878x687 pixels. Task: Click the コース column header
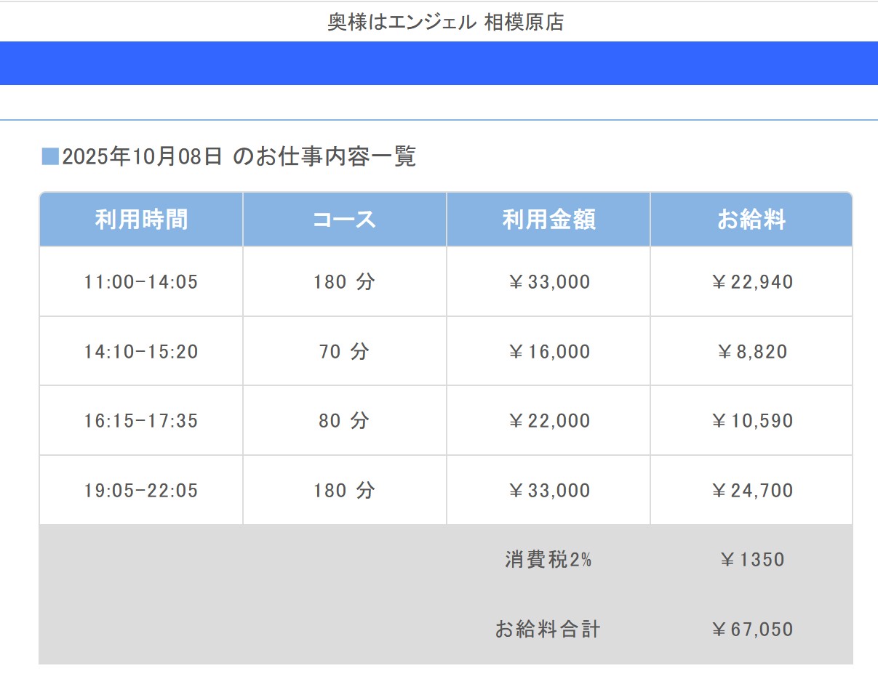[344, 220]
